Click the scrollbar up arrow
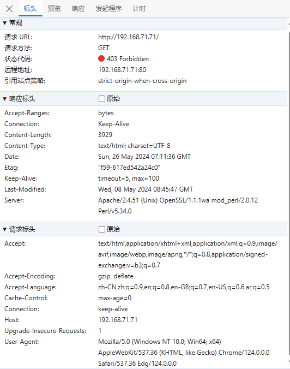Screen dimensions: 290x369 click(289, 24)
